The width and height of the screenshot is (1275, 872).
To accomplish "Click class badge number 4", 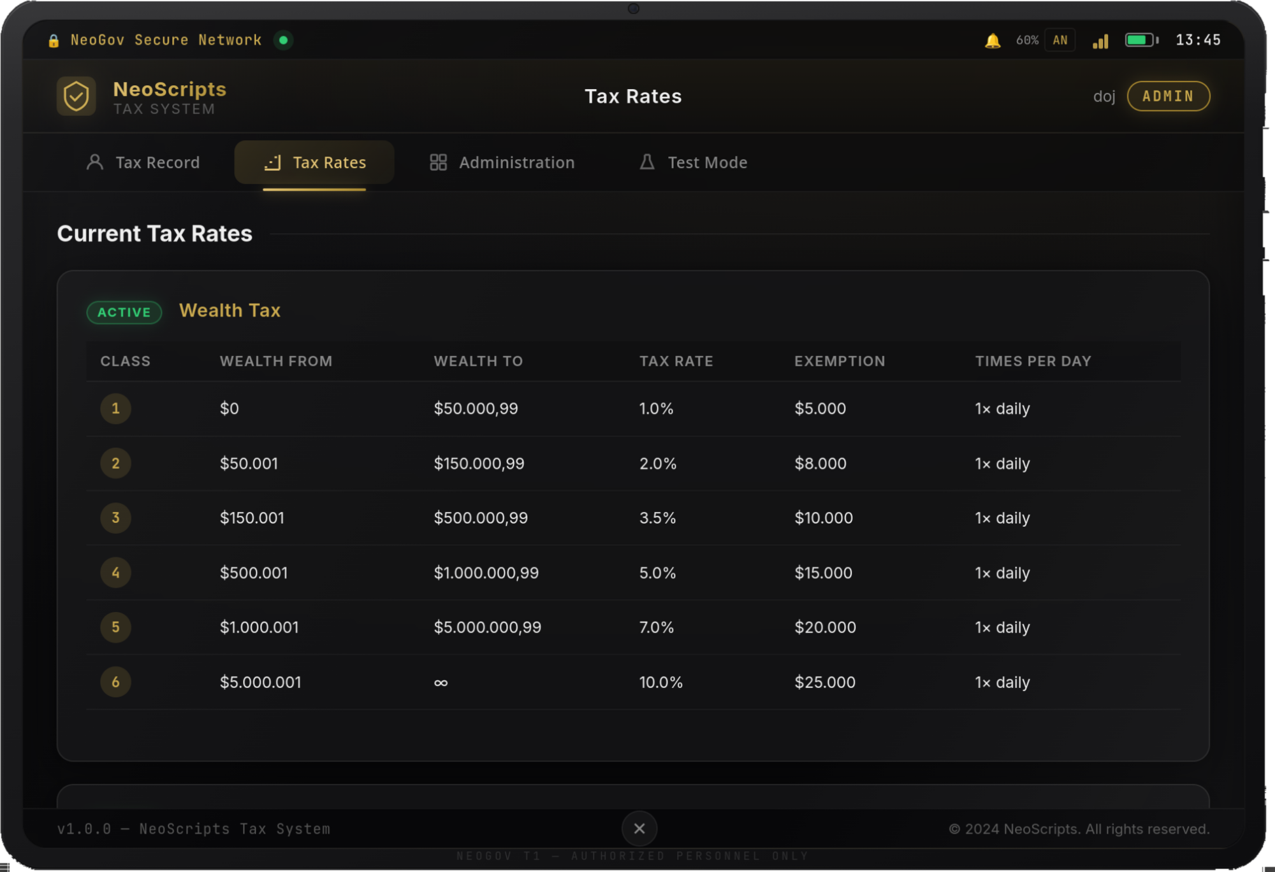I will pos(115,572).
